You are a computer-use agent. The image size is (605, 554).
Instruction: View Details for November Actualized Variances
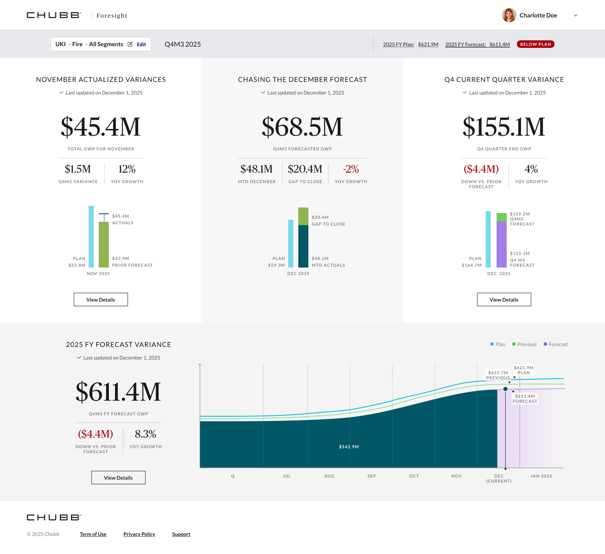click(101, 299)
